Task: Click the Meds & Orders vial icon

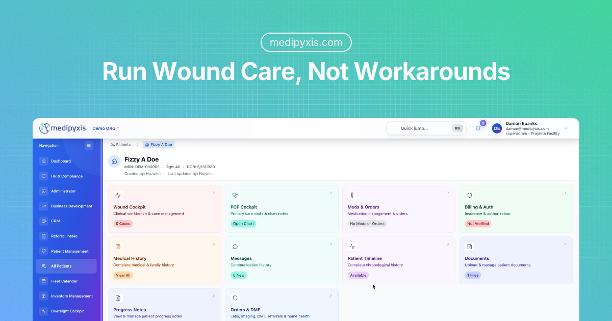Action: coord(352,195)
